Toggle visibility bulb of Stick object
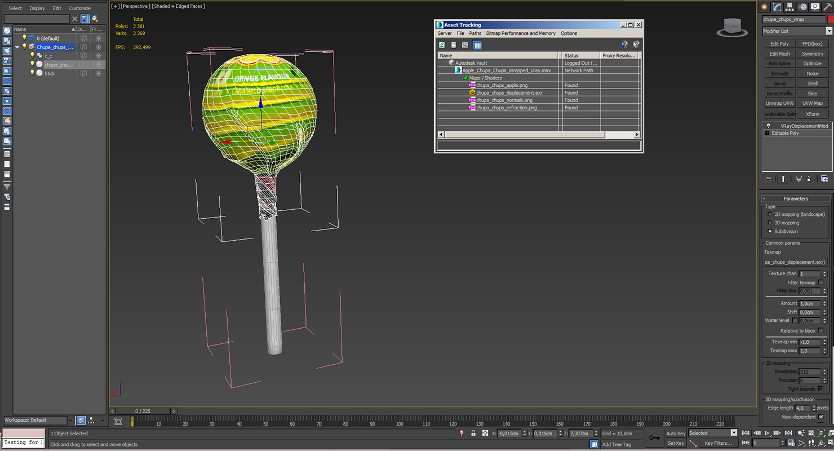The width and height of the screenshot is (834, 451). [32, 73]
